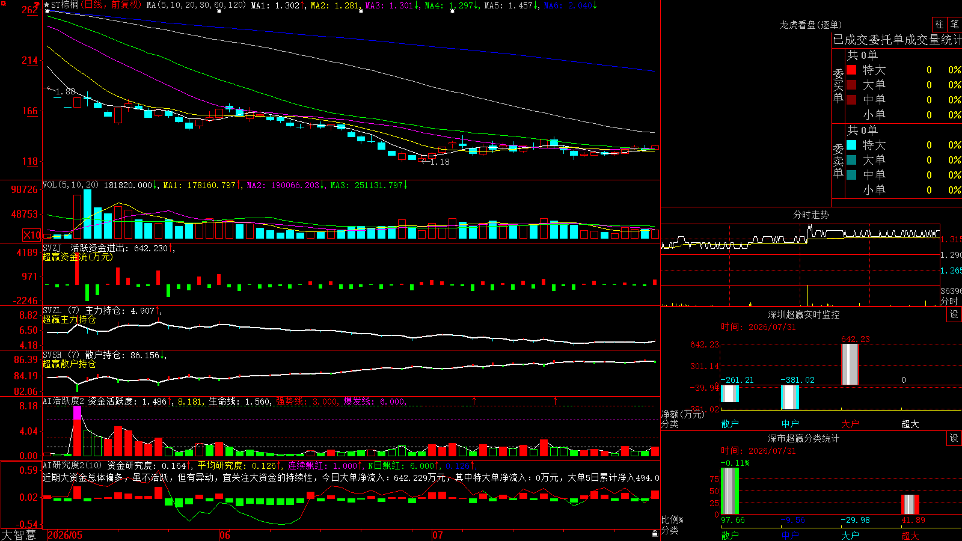Click the 强势线: 3.000 value label
Image resolution: width=962 pixels, height=541 pixels.
coord(307,401)
